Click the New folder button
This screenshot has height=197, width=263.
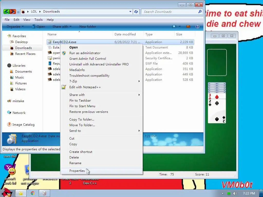click(x=88, y=26)
